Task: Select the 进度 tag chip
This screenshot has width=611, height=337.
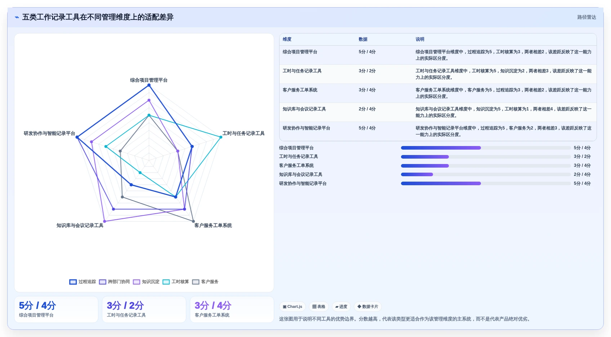Action: pyautogui.click(x=341, y=306)
